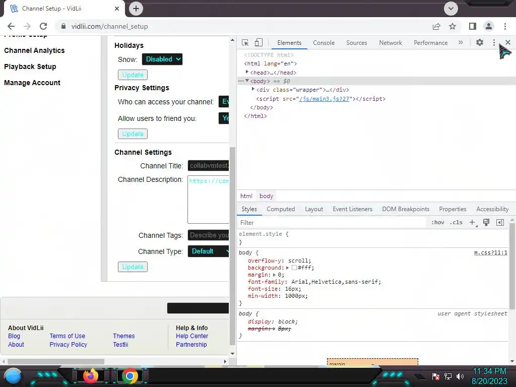Reload the VidLii page
The width and height of the screenshot is (516, 387).
[43, 26]
